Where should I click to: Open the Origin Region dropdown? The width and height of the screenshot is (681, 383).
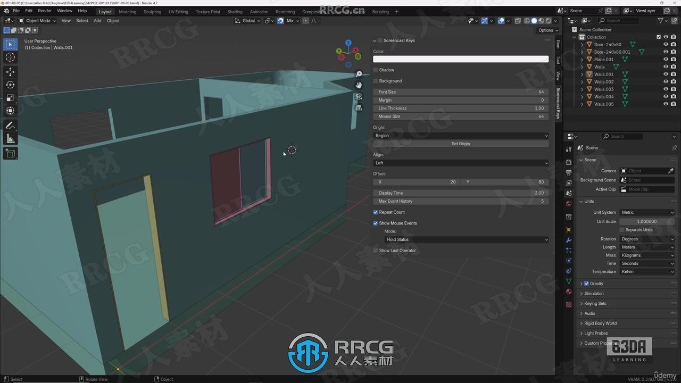tap(461, 136)
